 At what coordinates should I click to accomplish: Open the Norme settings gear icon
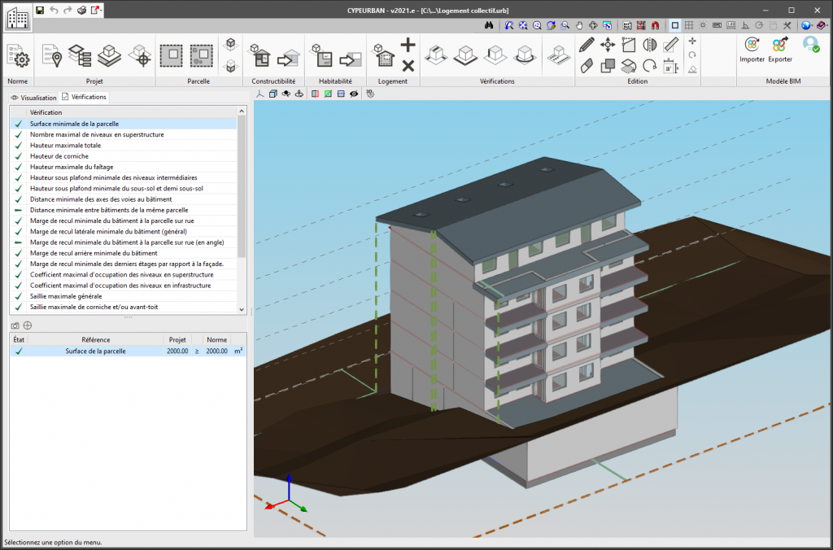[x=18, y=55]
